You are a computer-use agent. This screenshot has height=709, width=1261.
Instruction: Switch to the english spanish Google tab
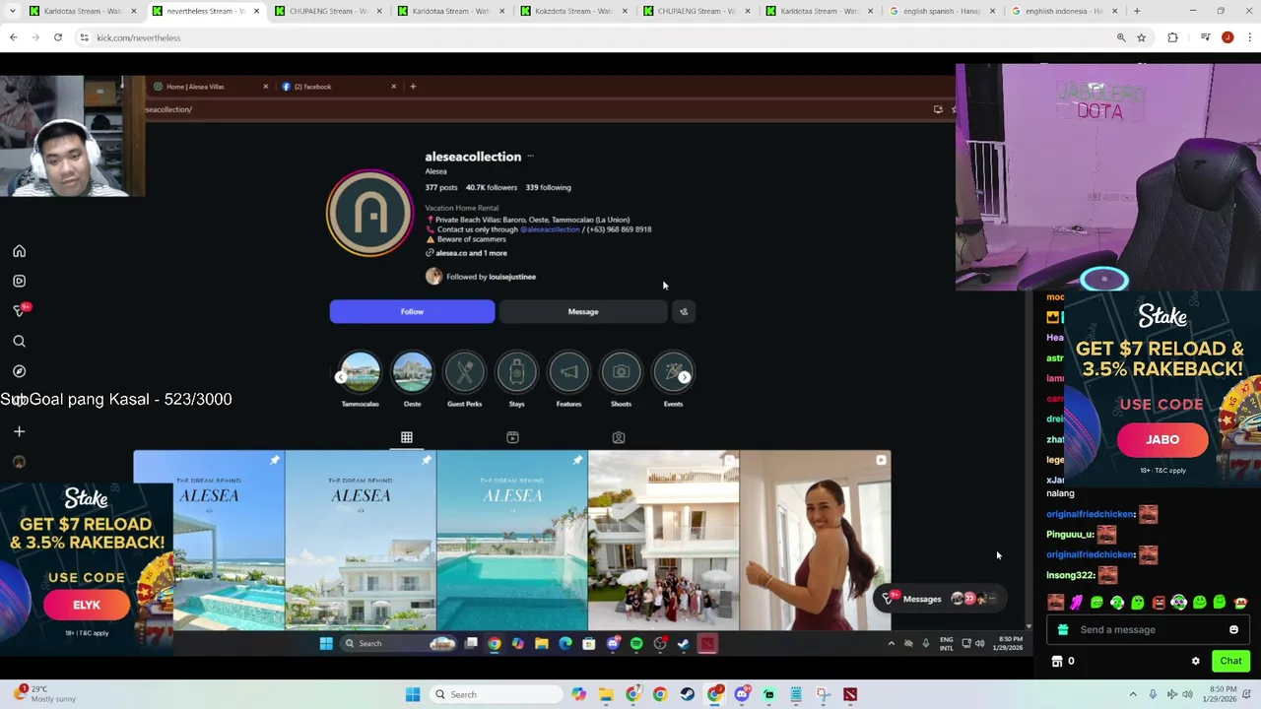tap(944, 11)
